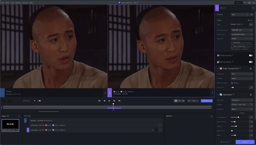The height and width of the screenshot is (145, 256).
Task: Tick the Duplicate Frames Replace checkbox
Action: (x=232, y=83)
